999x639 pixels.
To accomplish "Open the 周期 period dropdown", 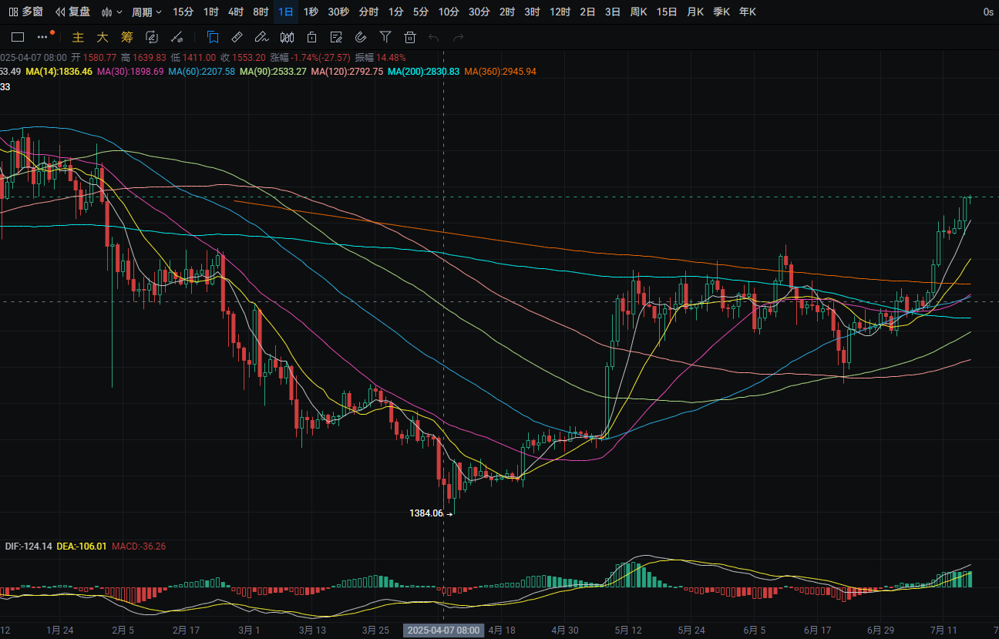I will coord(146,12).
